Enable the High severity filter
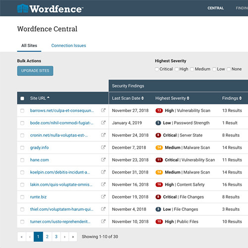The height and width of the screenshot is (248, 248). [x=177, y=69]
